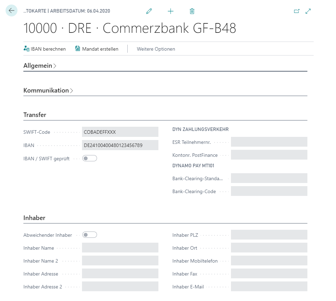Click the edit pencil icon

pyautogui.click(x=149, y=11)
